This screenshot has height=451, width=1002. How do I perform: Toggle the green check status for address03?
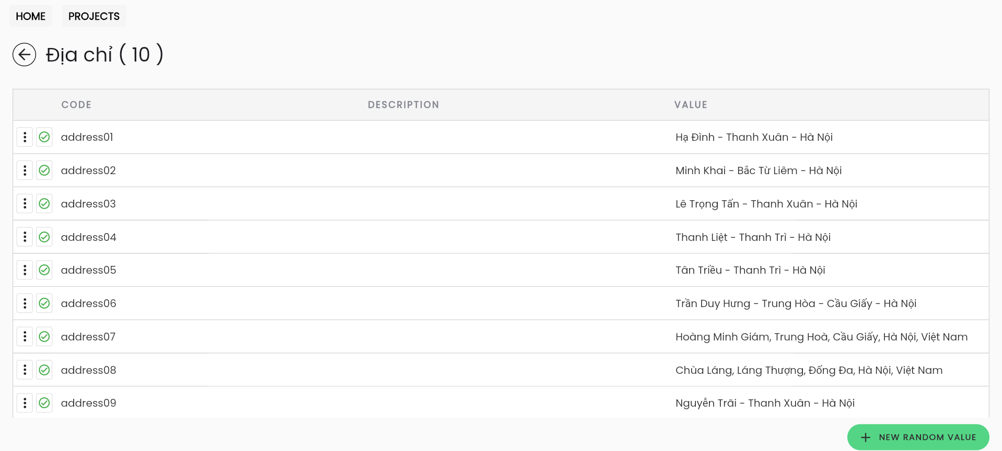pos(44,204)
